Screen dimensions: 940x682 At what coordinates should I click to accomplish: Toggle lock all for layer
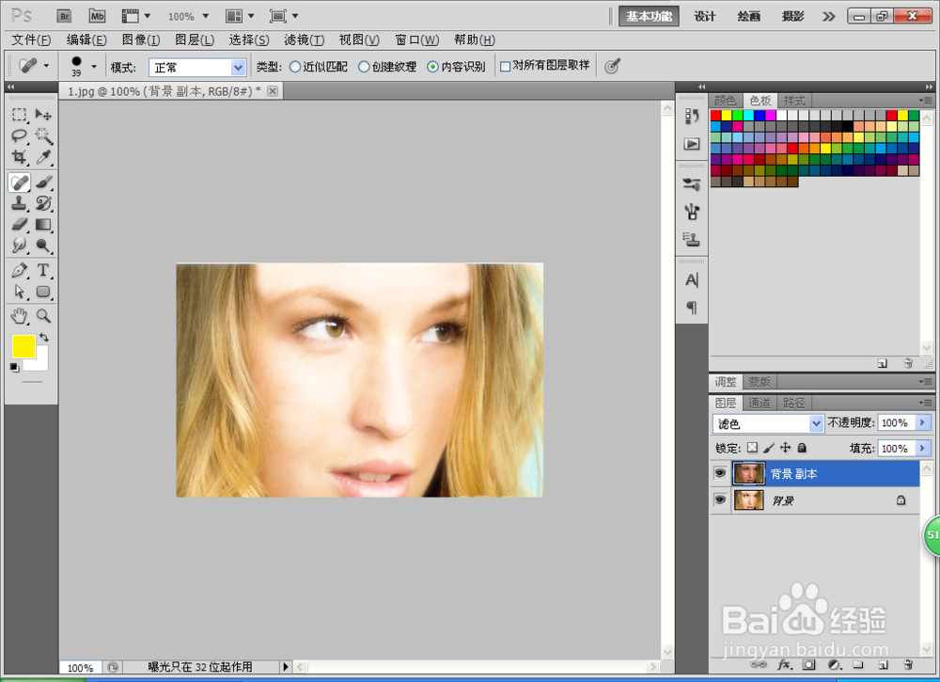point(802,448)
